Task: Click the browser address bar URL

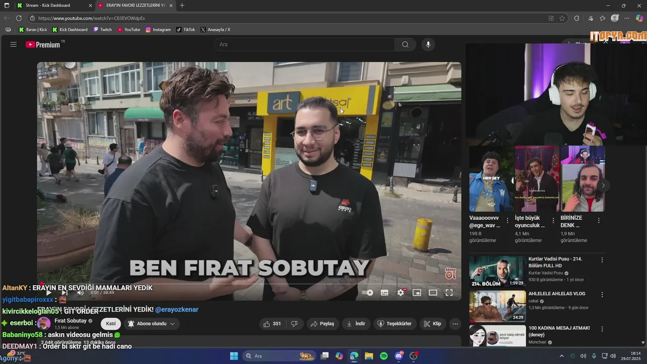Action: tap(91, 18)
